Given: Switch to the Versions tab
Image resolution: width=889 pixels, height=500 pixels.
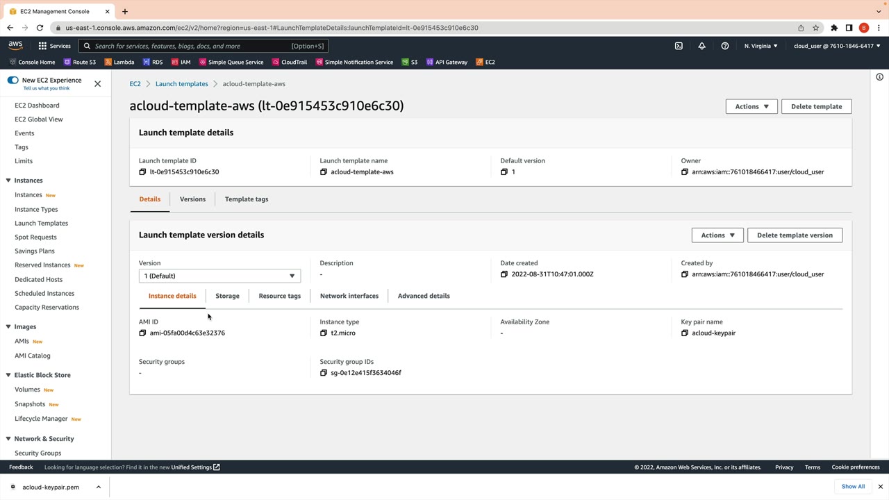Looking at the screenshot, I should pyautogui.click(x=192, y=199).
